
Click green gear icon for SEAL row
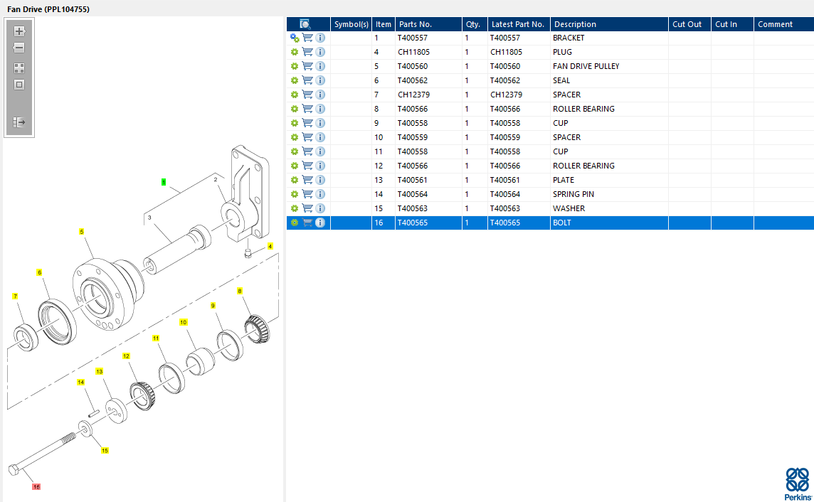coord(295,80)
